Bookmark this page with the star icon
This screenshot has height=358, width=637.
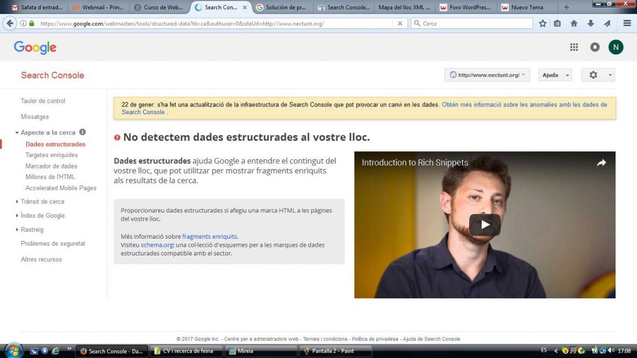click(543, 24)
